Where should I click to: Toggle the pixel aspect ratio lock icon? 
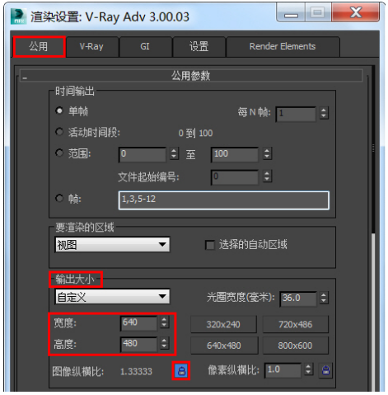(x=325, y=370)
